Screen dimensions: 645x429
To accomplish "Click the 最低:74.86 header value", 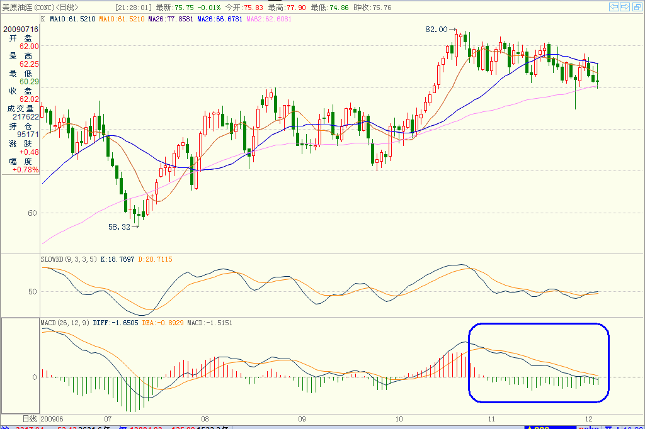I will tap(329, 8).
